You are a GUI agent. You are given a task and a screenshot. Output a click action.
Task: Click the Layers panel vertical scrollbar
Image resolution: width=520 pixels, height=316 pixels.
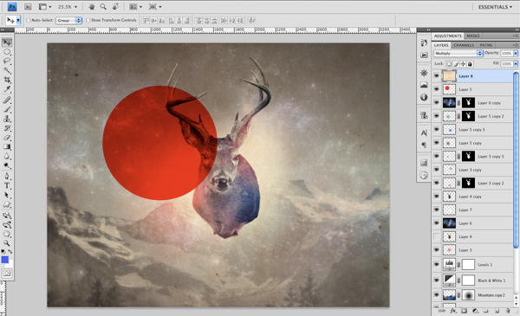[516, 159]
